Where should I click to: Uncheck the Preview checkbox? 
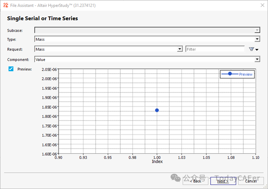11,69
